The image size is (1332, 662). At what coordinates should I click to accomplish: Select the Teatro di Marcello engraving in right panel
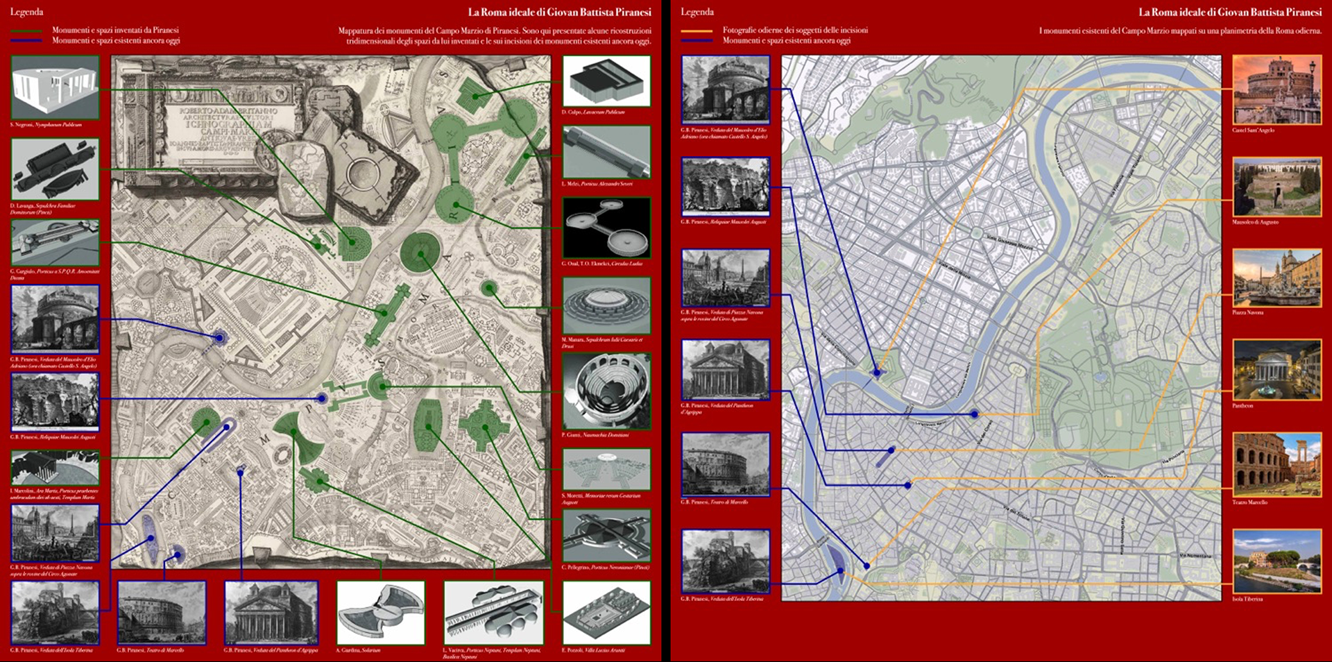pos(726,464)
